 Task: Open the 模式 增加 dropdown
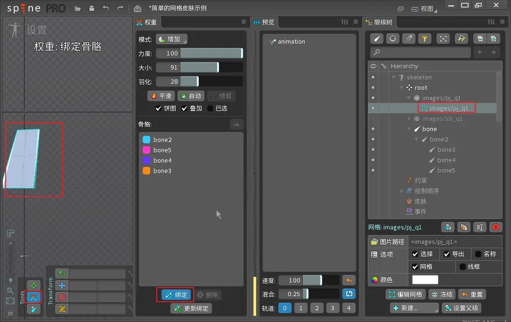click(x=171, y=39)
